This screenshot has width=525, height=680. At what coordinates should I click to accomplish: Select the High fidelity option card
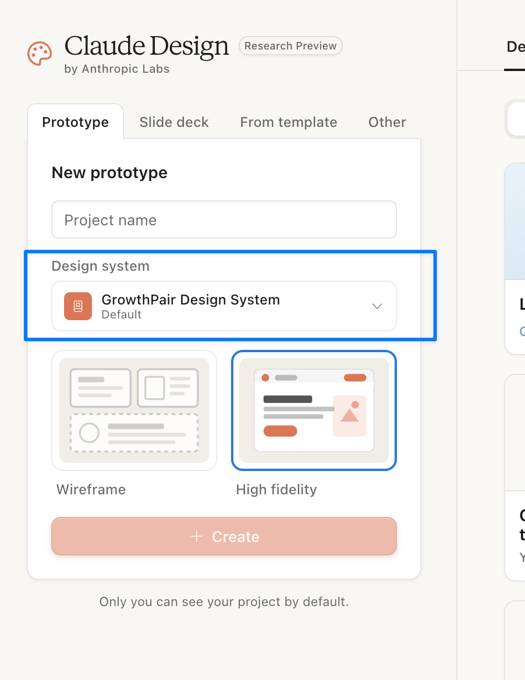click(x=314, y=410)
